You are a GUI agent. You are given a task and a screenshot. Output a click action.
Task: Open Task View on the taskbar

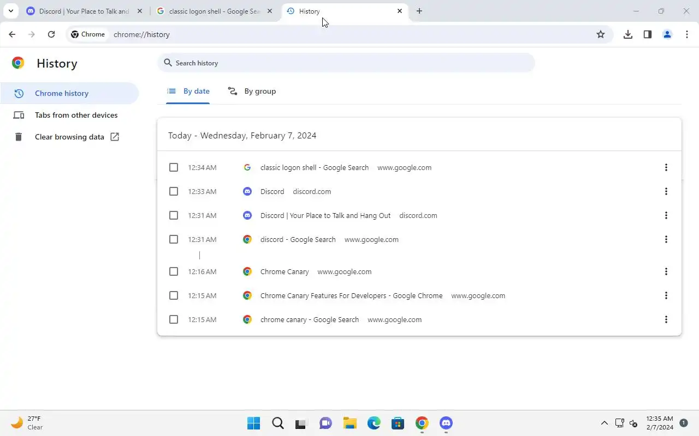tap(302, 423)
